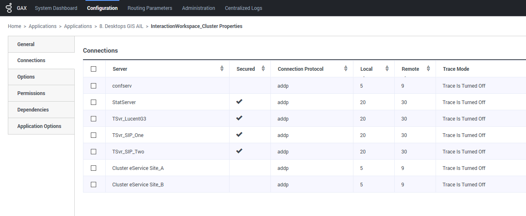Check the confserv row checkbox
Screen dimensions: 526x216
(93, 86)
